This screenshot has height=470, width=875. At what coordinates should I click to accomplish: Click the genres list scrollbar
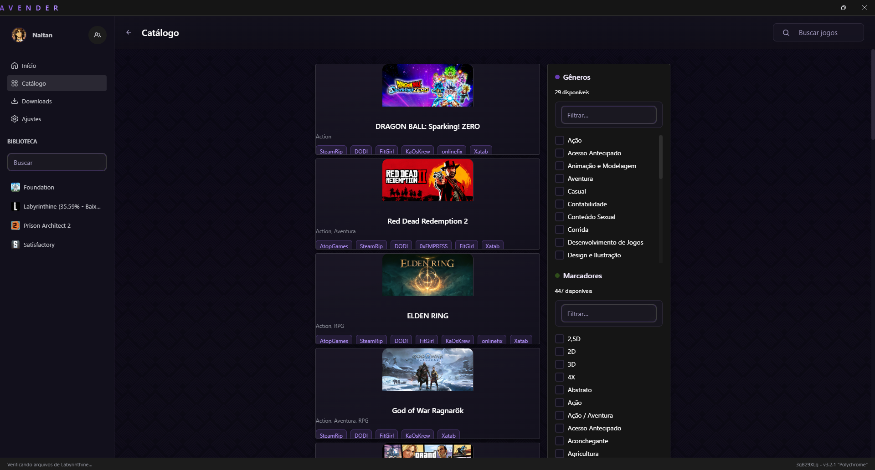click(x=660, y=157)
